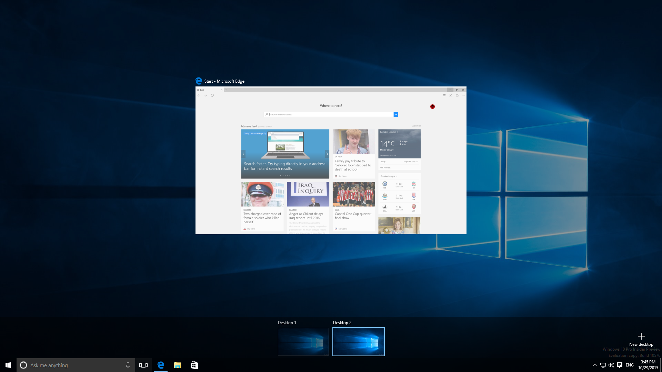Expand the 'Camden, London' weather location
The image size is (662, 372).
point(389,132)
